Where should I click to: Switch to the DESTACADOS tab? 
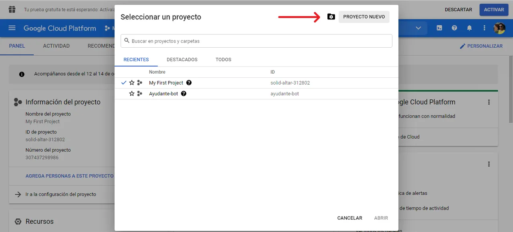(x=182, y=60)
